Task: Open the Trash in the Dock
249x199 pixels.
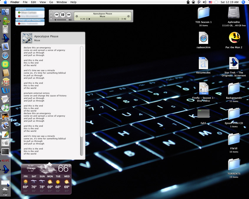Action: (x=5, y=192)
